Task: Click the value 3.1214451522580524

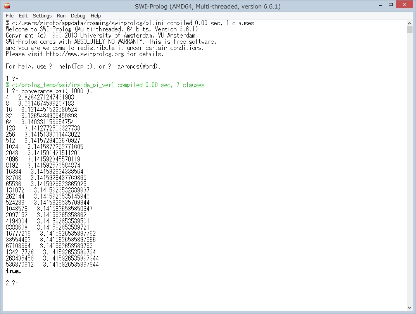Action: 49,110
